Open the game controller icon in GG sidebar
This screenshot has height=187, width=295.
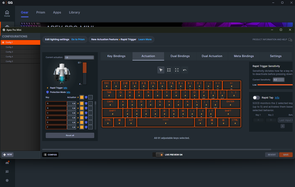click(x=7, y=163)
